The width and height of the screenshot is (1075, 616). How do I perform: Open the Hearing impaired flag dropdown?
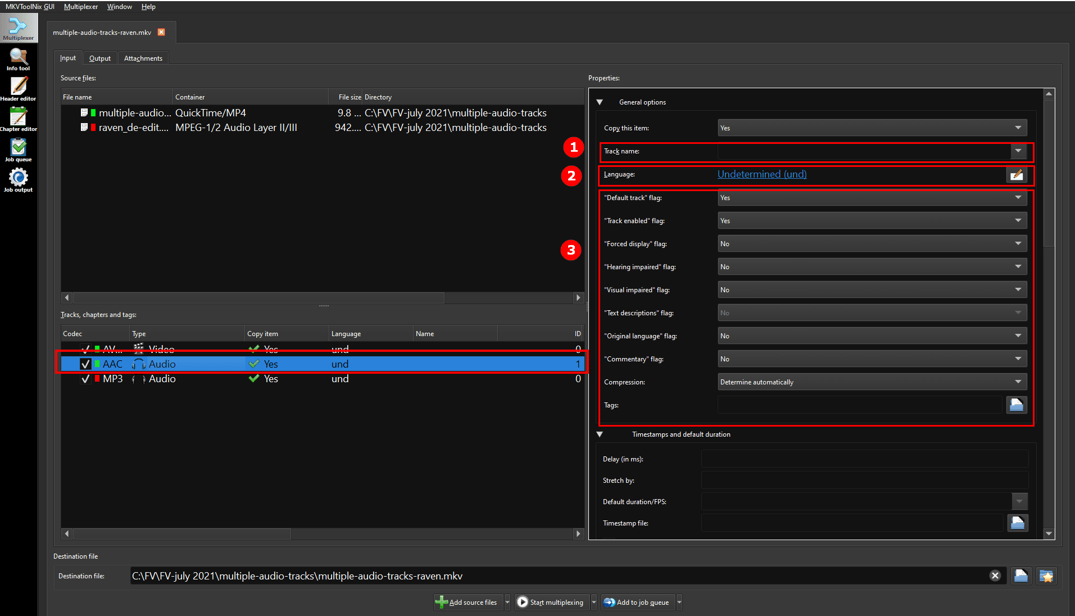[x=872, y=266]
